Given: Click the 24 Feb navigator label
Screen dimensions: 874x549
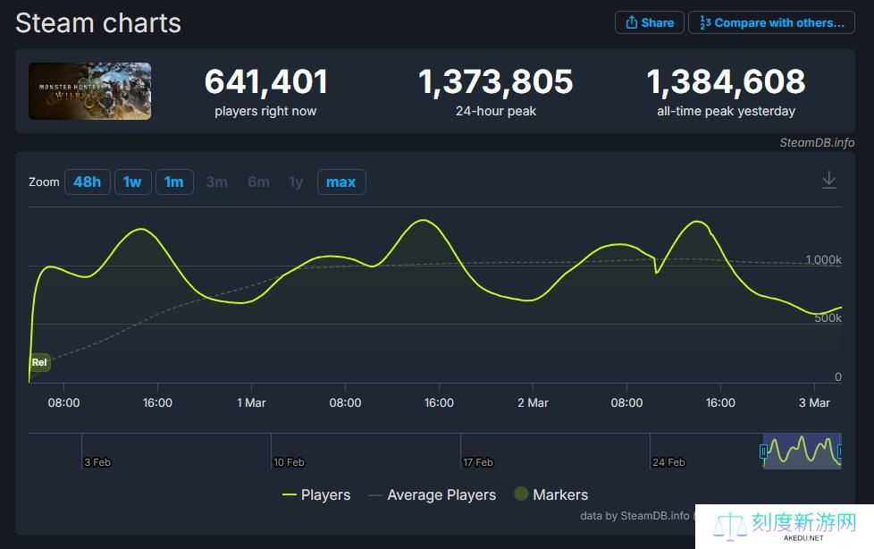Looking at the screenshot, I should (668, 462).
